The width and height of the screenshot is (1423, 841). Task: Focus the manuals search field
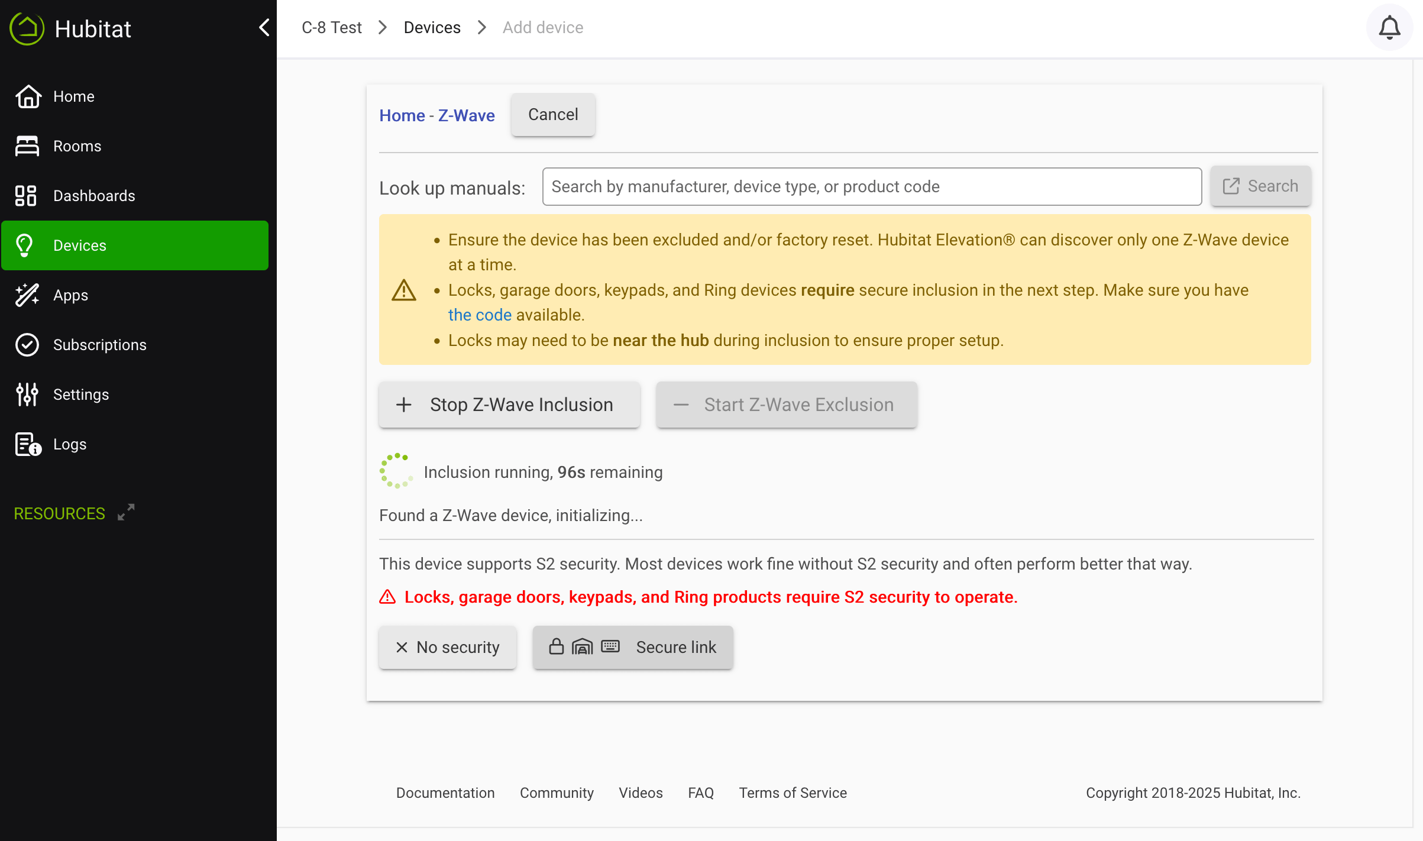(872, 187)
